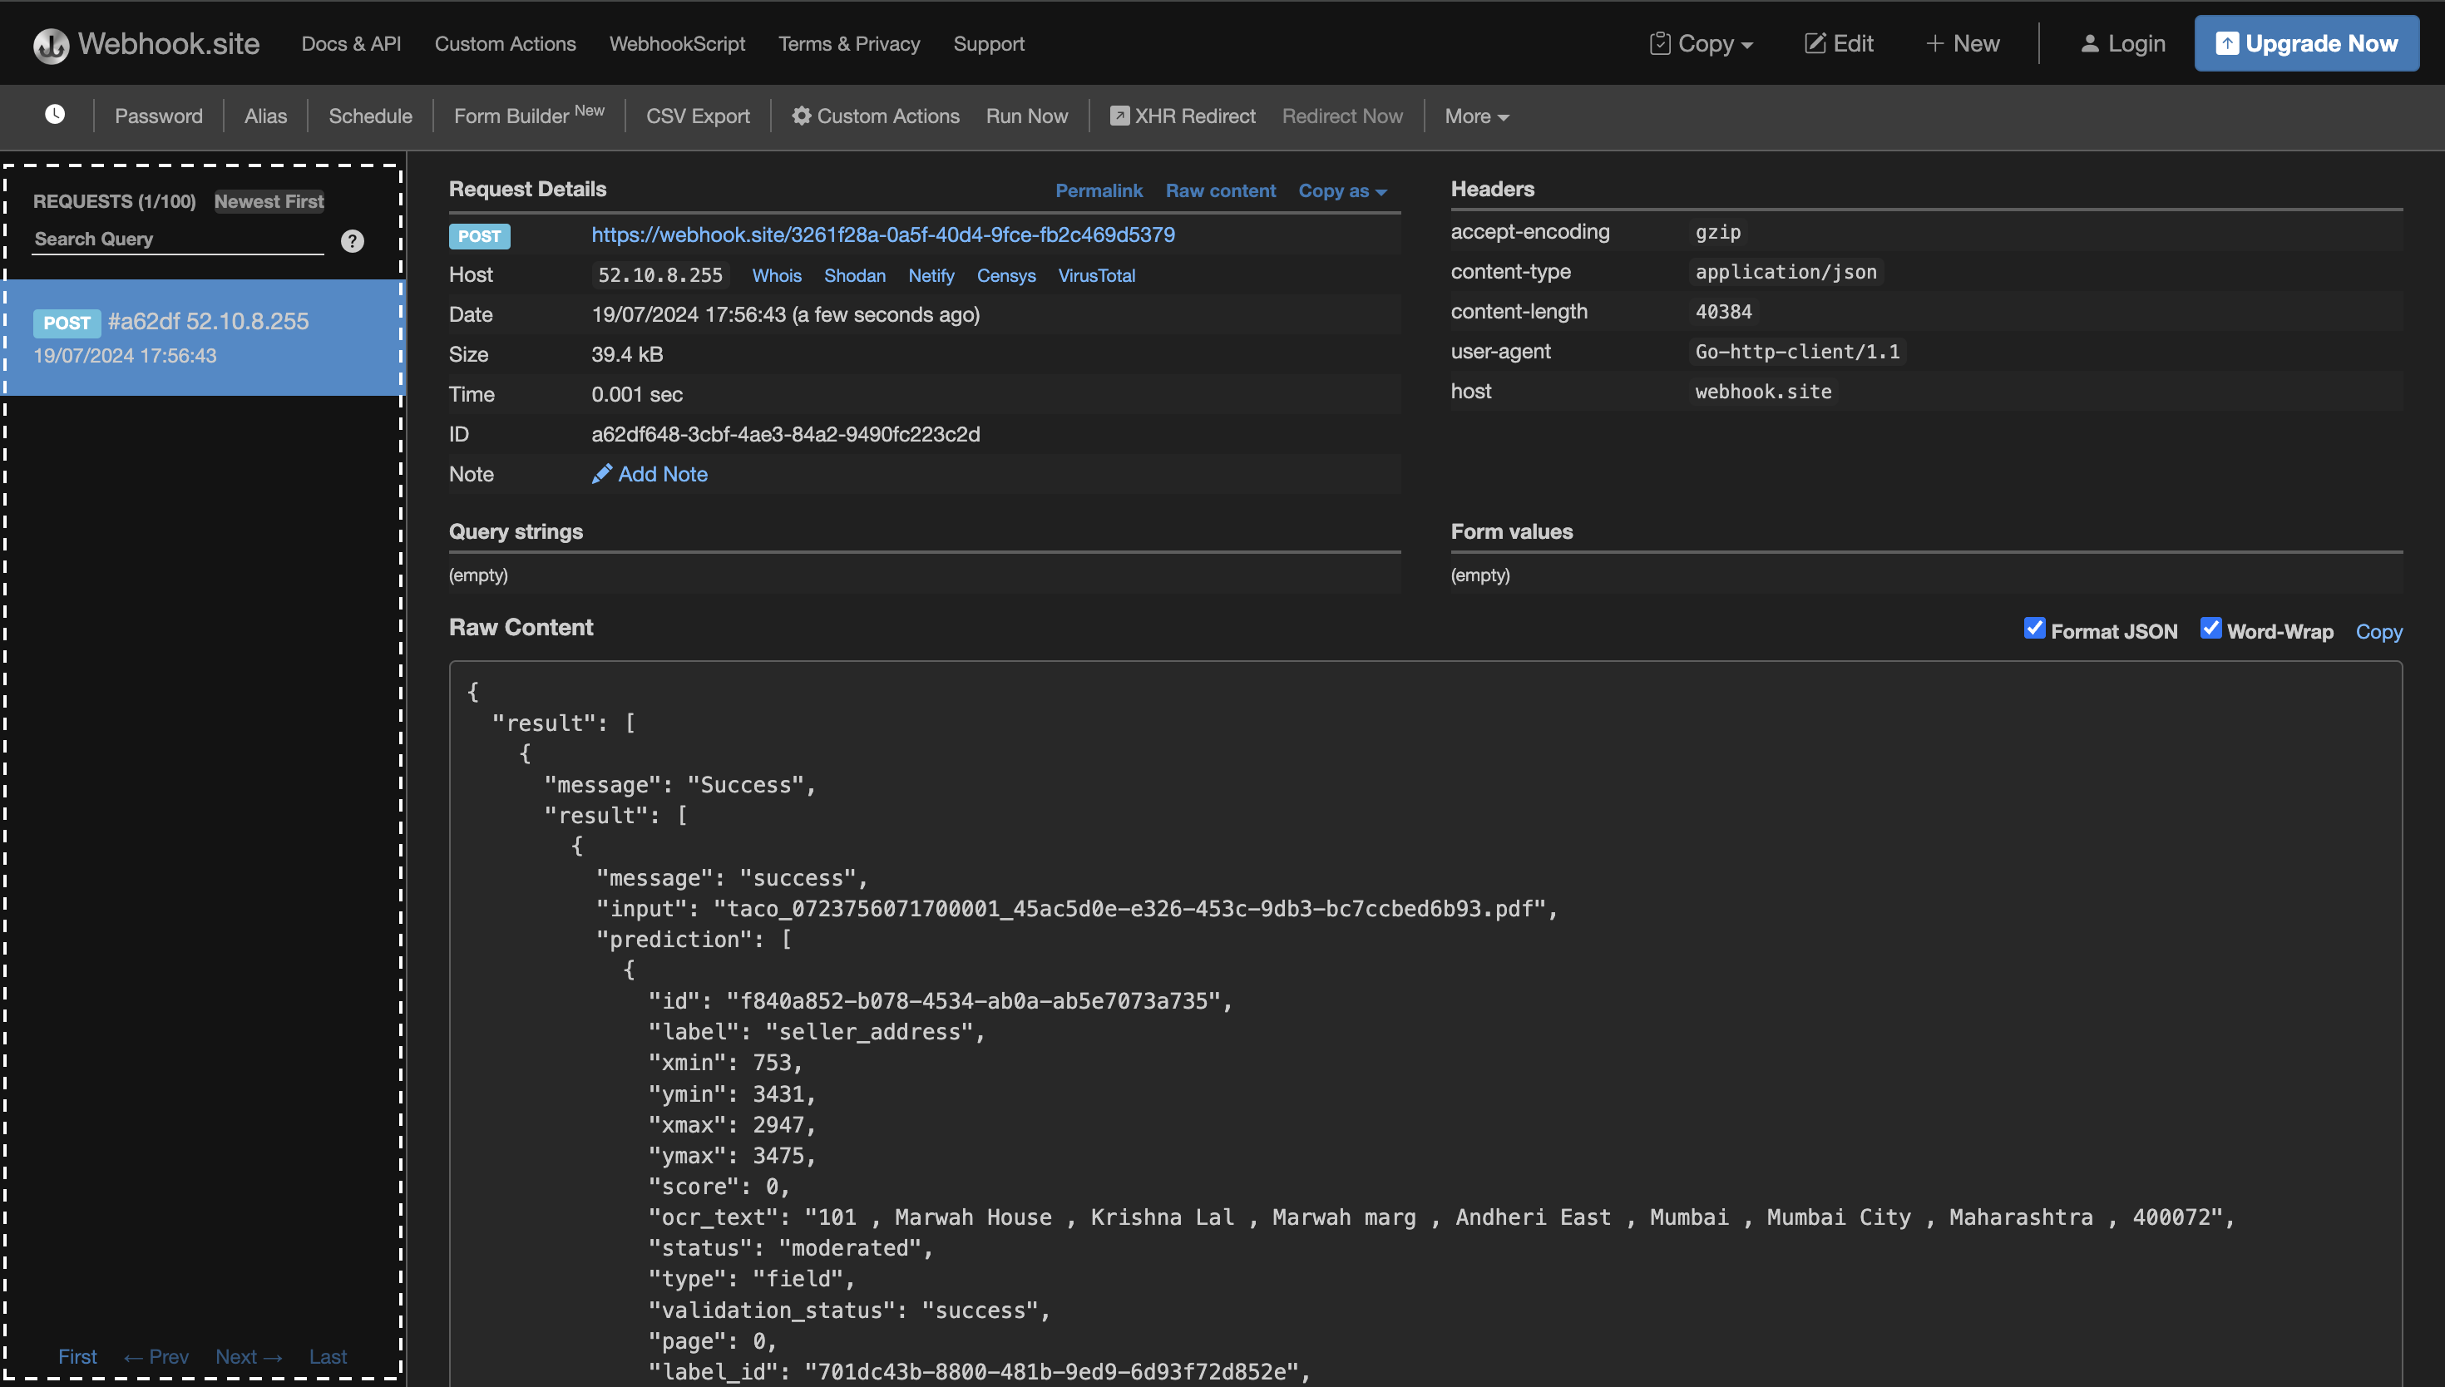The image size is (2445, 1387).
Task: Click the New button
Action: 1963,44
